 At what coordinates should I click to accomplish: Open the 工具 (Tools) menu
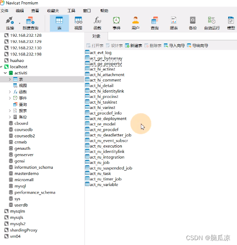pyautogui.click(x=71, y=11)
